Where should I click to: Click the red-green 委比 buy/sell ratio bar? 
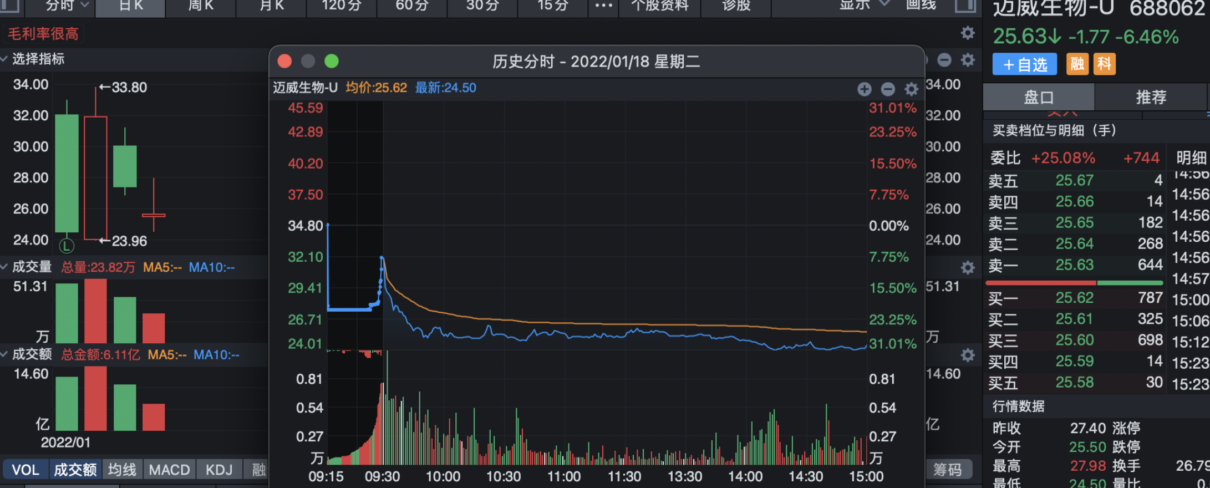[x=1074, y=283]
